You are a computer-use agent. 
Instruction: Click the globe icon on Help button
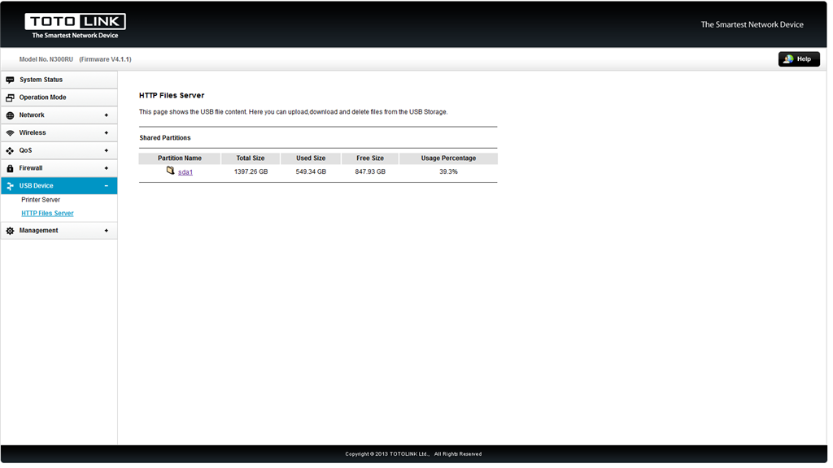point(788,59)
